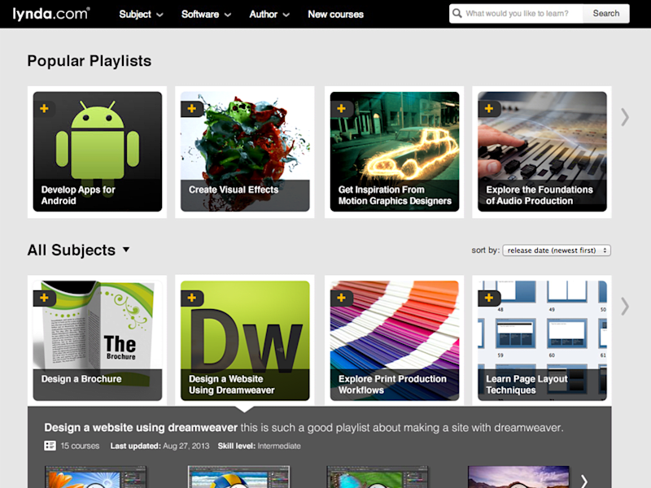Click the Search button
Image resolution: width=651 pixels, height=488 pixels.
point(605,14)
